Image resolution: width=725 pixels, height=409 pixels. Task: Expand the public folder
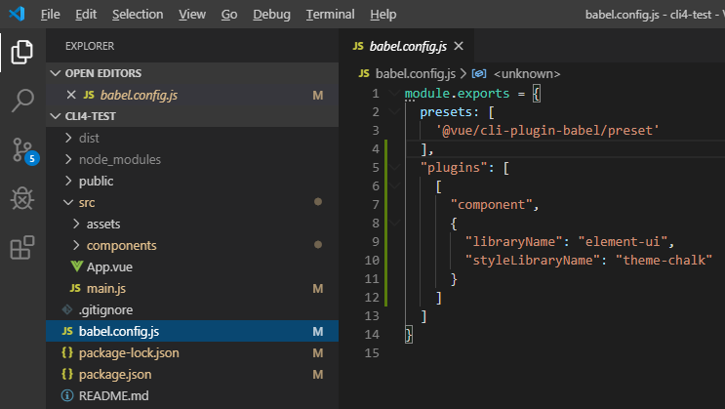68,181
